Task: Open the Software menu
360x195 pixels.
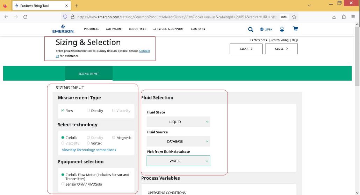Action: pos(114,29)
